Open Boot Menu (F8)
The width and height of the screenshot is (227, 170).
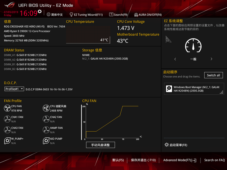pyautogui.click(x=176, y=145)
